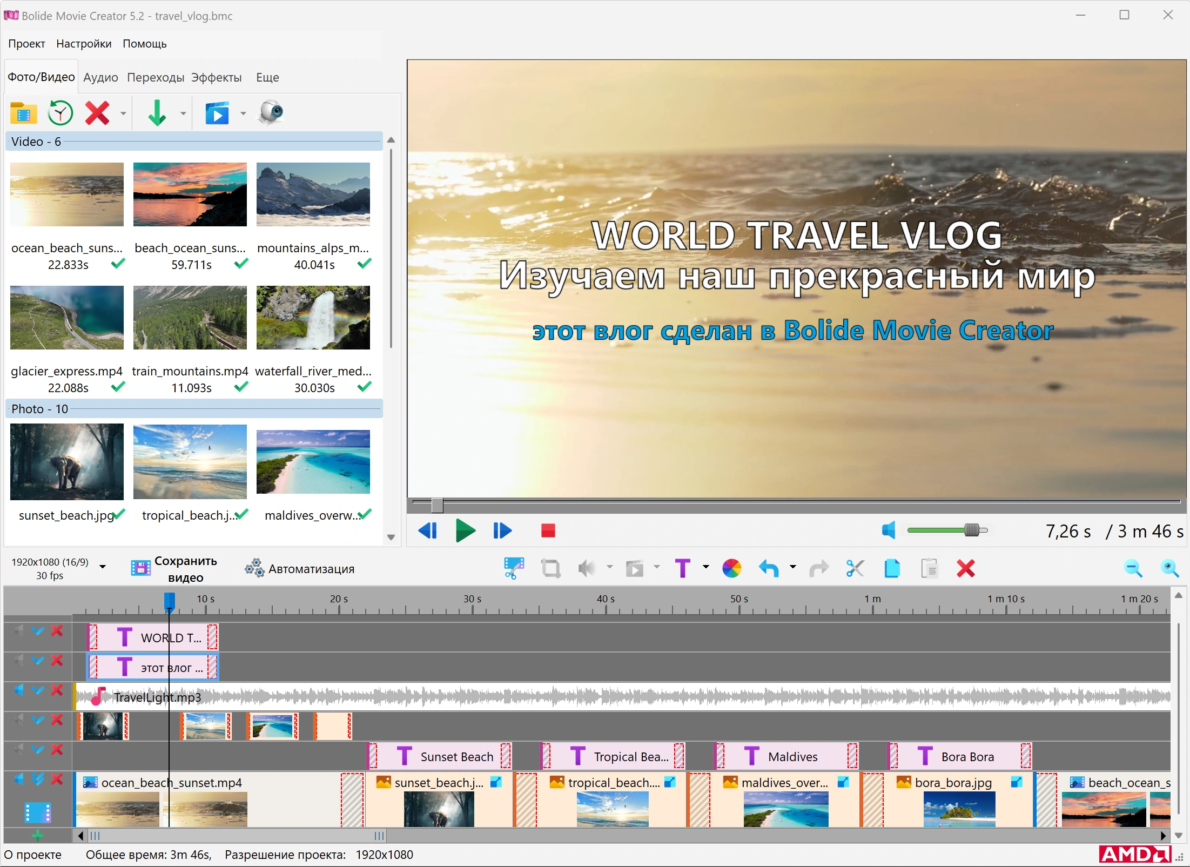Viewport: 1190px width, 867px height.
Task: Click the filmstrip scissors split tool icon
Action: [x=514, y=568]
